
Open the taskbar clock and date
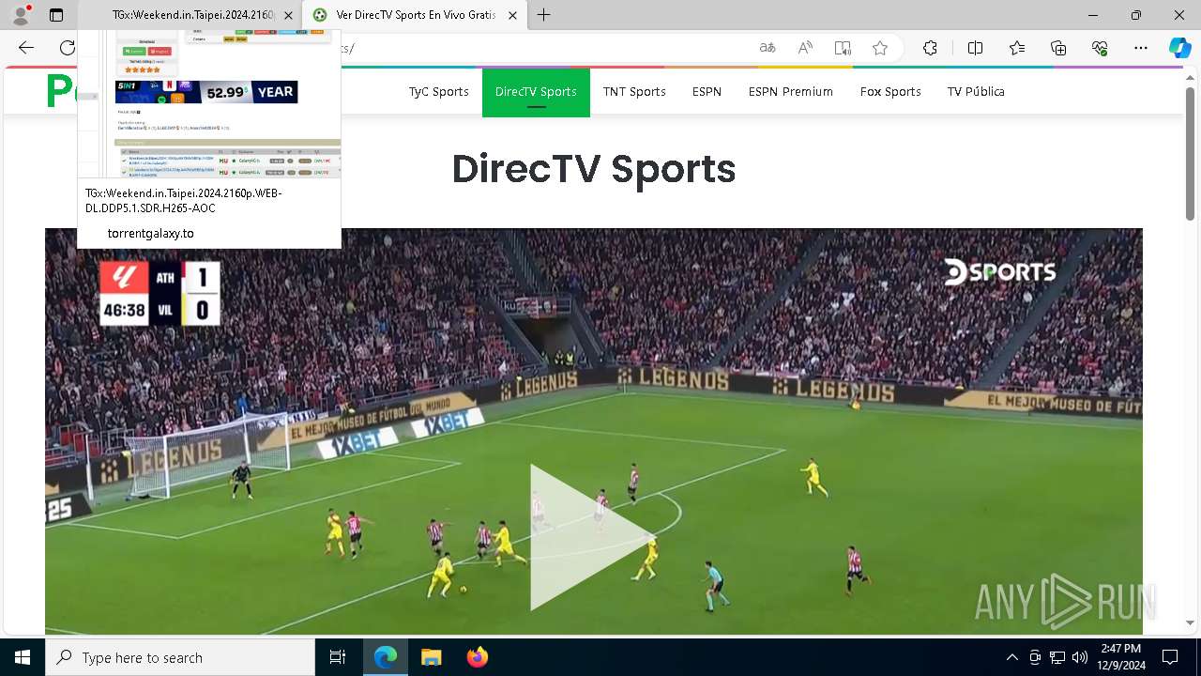click(1121, 657)
